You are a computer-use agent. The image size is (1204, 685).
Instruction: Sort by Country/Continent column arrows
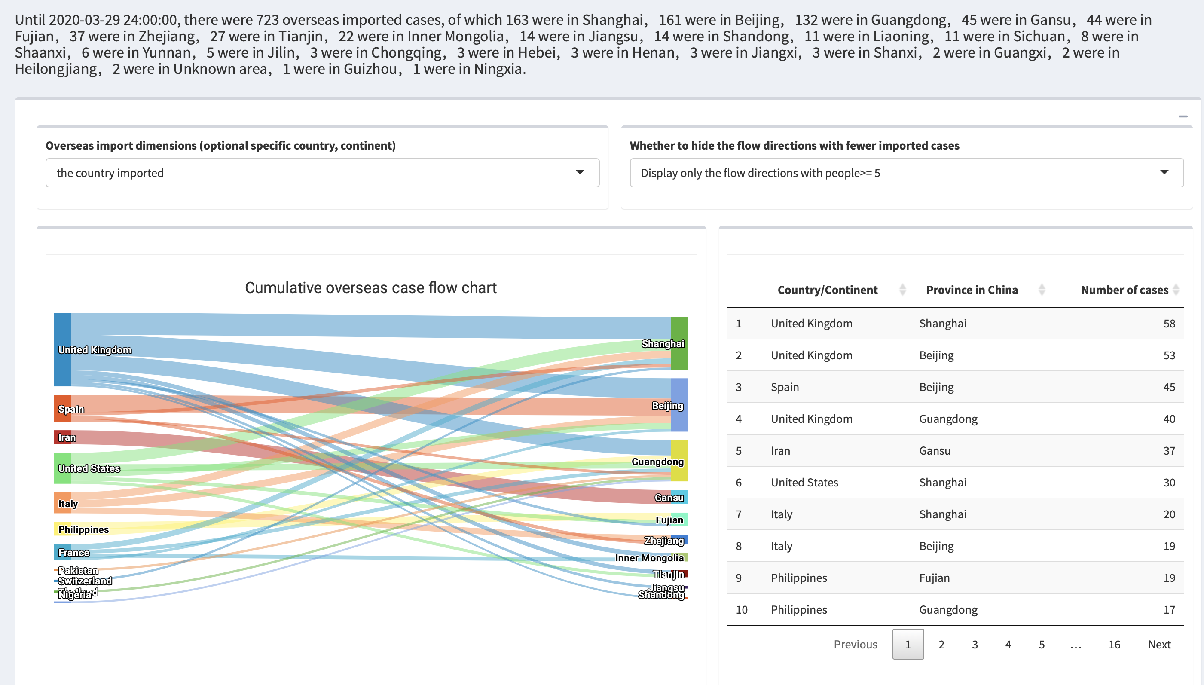pyautogui.click(x=902, y=290)
